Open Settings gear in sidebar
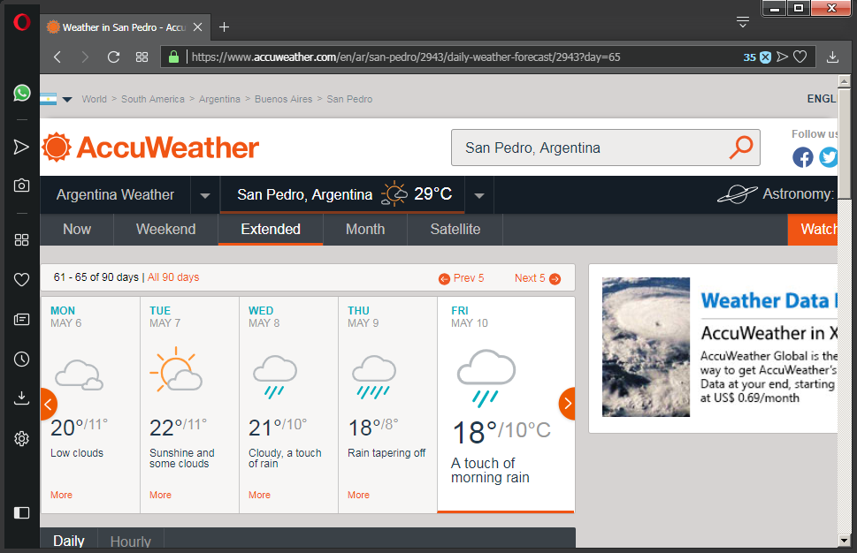857x553 pixels. (x=21, y=438)
